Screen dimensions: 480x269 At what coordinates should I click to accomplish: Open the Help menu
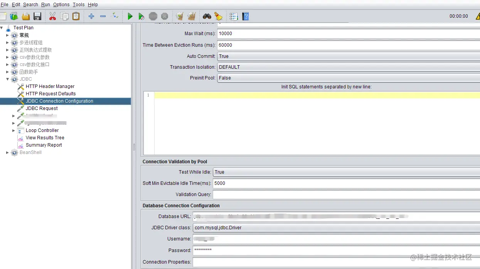[x=93, y=5]
